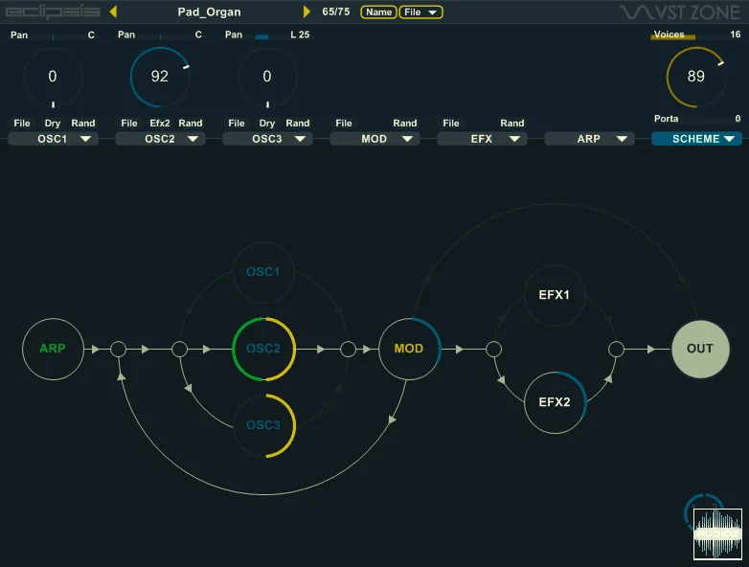Open the OSC3 dropdown menu
Viewport: 749px width, 567px height.
[x=267, y=139]
